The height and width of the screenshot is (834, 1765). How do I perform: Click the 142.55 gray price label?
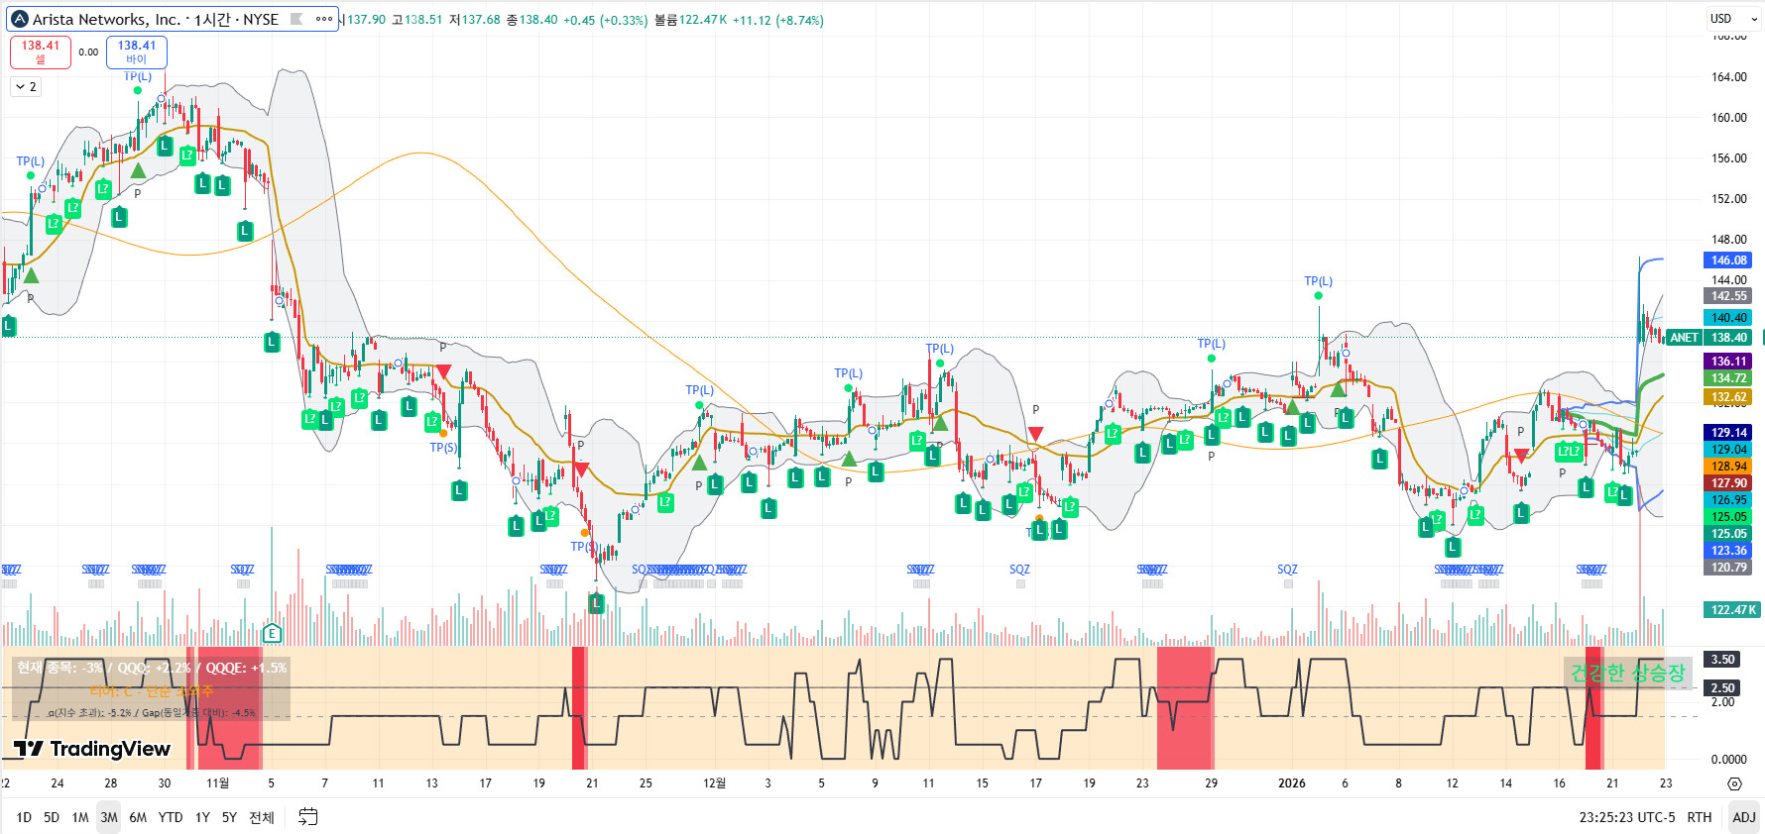1728,296
